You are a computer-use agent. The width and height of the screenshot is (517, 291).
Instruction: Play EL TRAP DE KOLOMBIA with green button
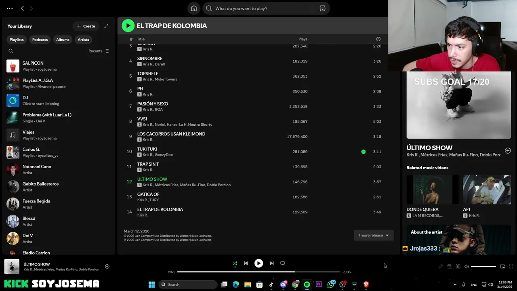(x=128, y=25)
